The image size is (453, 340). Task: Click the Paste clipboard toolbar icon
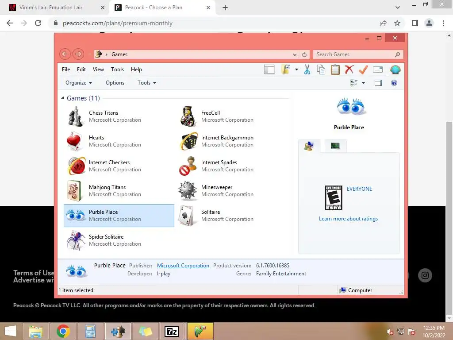pyautogui.click(x=335, y=70)
